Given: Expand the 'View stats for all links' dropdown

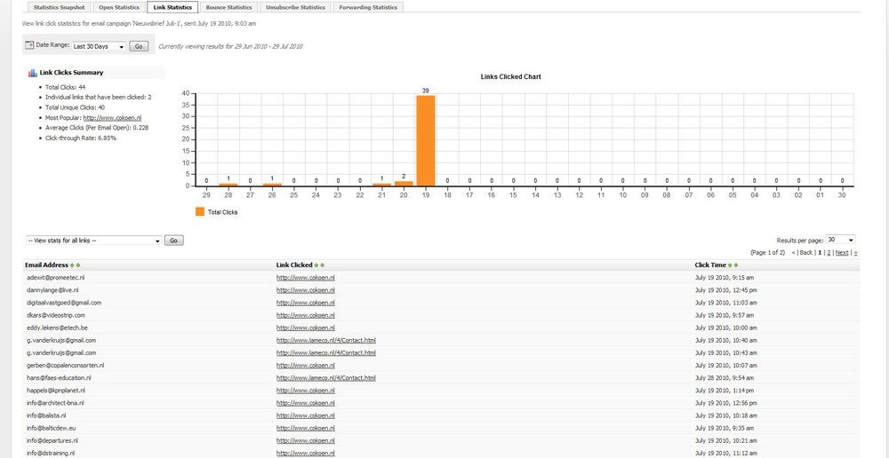Looking at the screenshot, I should click(x=93, y=241).
